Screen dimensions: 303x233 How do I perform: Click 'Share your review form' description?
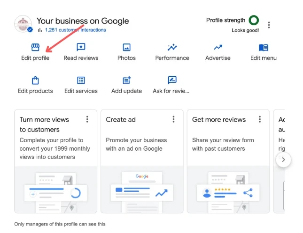(x=223, y=144)
